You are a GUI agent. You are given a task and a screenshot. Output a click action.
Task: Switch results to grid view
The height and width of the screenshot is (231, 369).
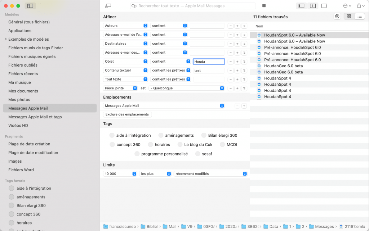pos(349,16)
